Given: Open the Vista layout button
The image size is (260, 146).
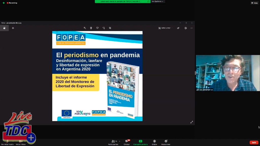Looking at the screenshot, I should [254, 3].
